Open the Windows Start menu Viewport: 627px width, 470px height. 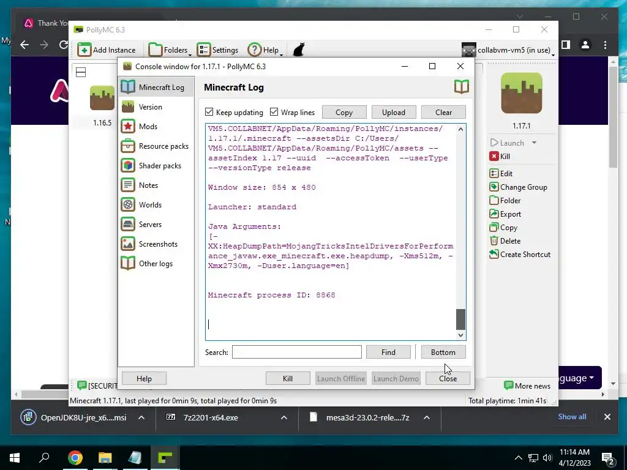[15, 458]
